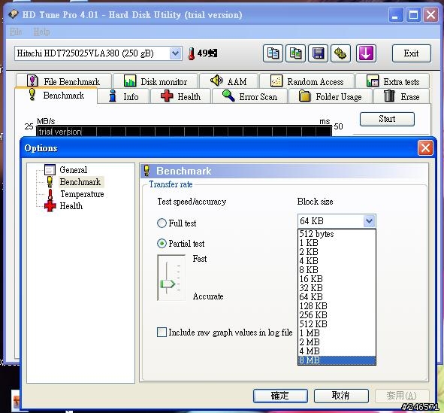Choose 1 KB block size

click(337, 243)
